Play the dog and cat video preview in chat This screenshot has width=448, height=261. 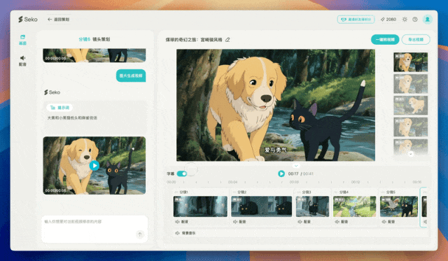(x=94, y=165)
